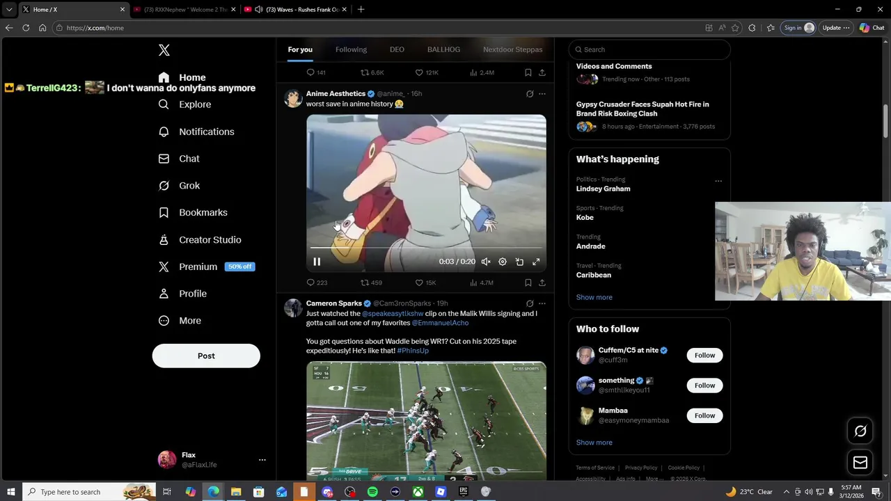This screenshot has width=891, height=501.
Task: Ask Grok about the Anime Aesthetics post
Action: pyautogui.click(x=530, y=93)
